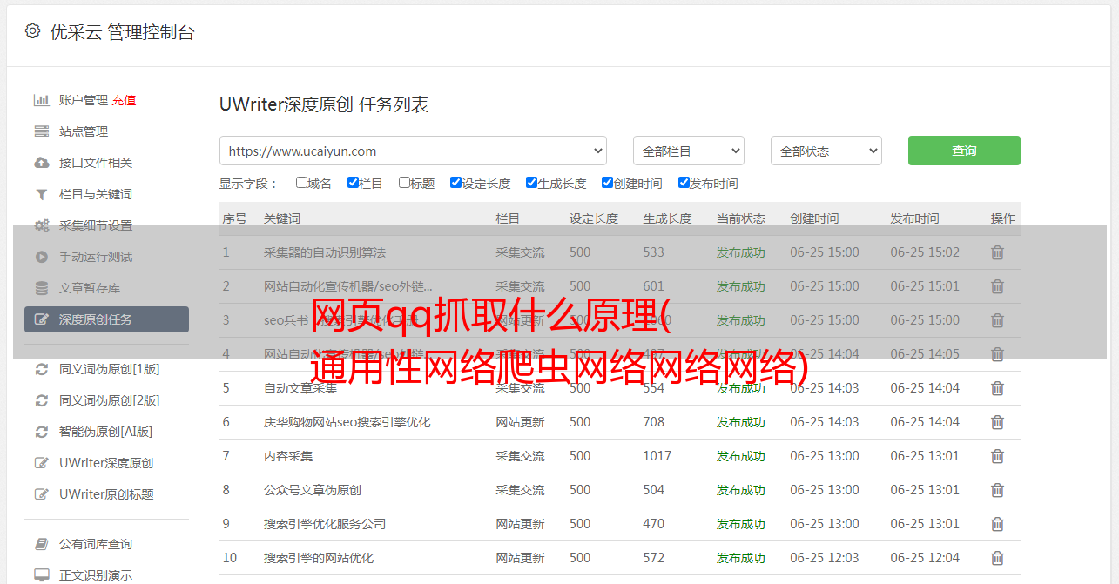1119x584 pixels.
Task: Select 同义词伪原创[2版] menu item
Action: pyautogui.click(x=109, y=400)
